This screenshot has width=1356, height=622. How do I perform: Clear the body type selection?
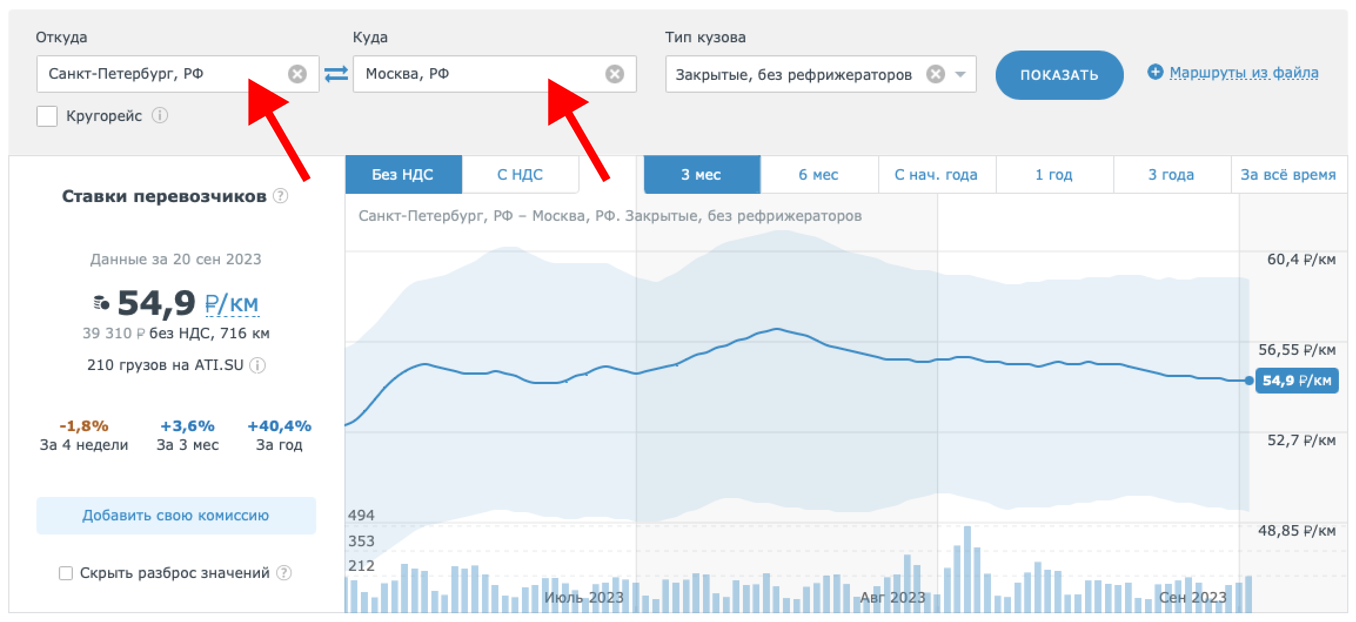[935, 74]
